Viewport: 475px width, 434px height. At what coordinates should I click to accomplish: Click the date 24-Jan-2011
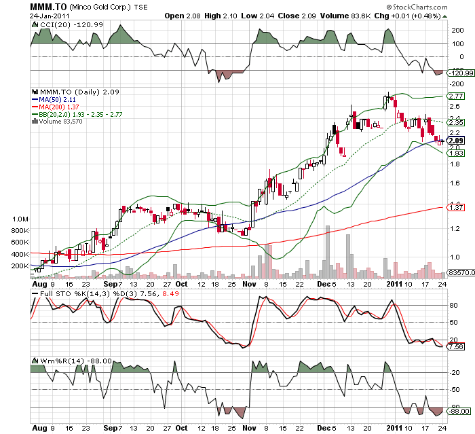[x=50, y=16]
